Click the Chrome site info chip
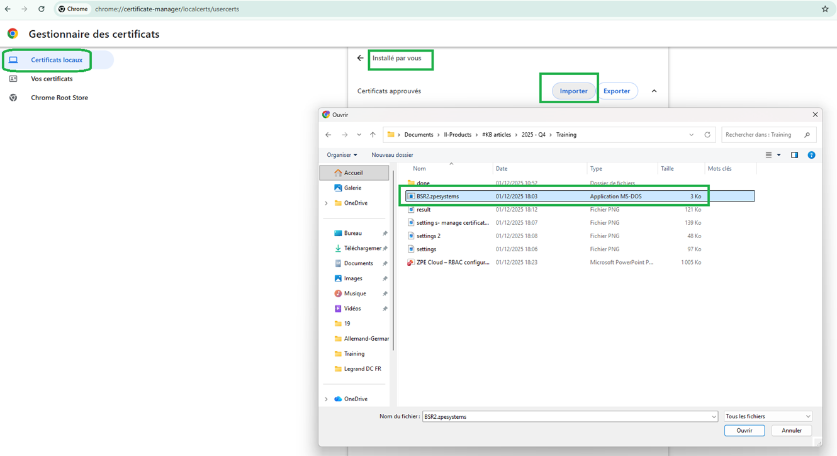This screenshot has height=456, width=837. (x=73, y=9)
